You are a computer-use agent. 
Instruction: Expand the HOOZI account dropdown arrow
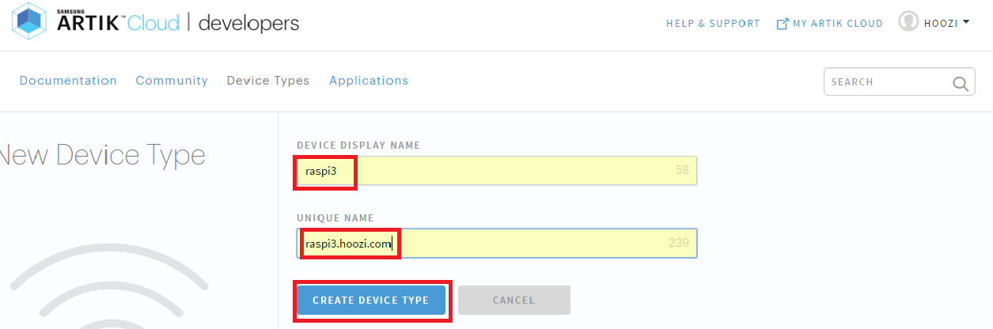pyautogui.click(x=966, y=22)
